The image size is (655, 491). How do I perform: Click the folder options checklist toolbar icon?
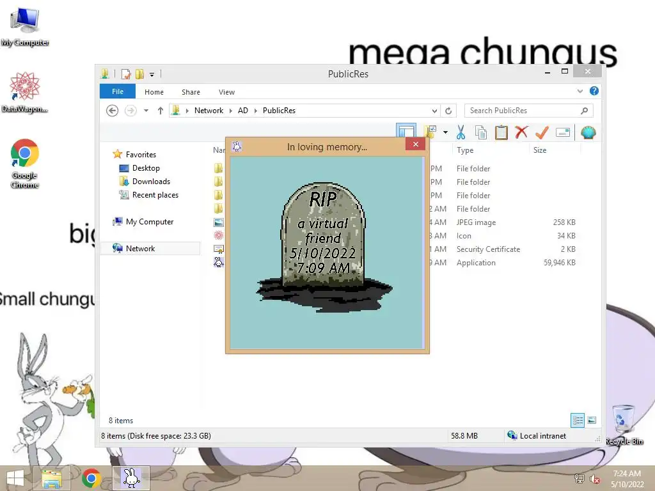[430, 132]
